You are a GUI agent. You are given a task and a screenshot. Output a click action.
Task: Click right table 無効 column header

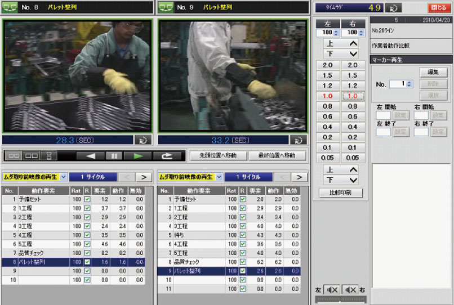click(x=291, y=191)
